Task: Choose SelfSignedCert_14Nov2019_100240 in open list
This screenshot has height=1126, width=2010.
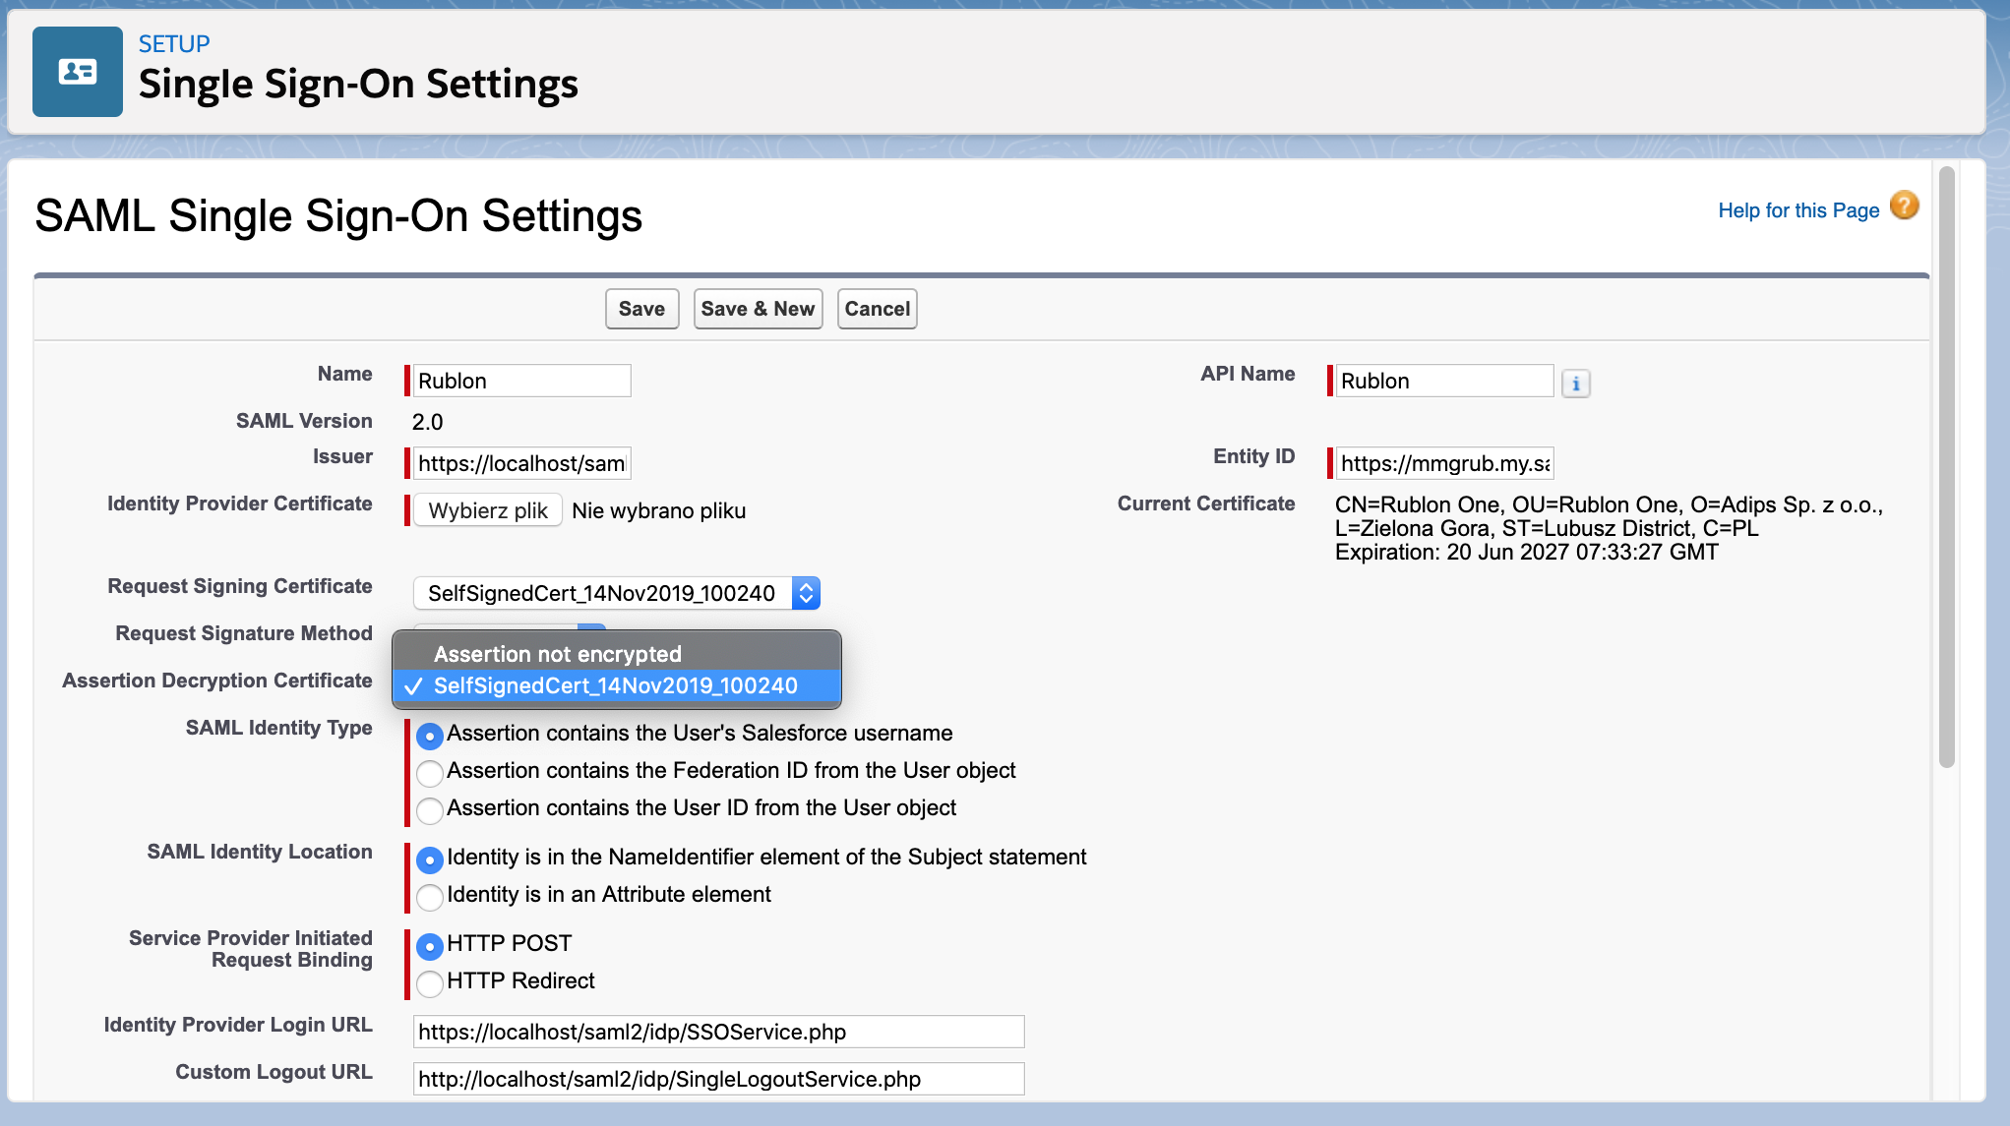Action: tap(615, 685)
